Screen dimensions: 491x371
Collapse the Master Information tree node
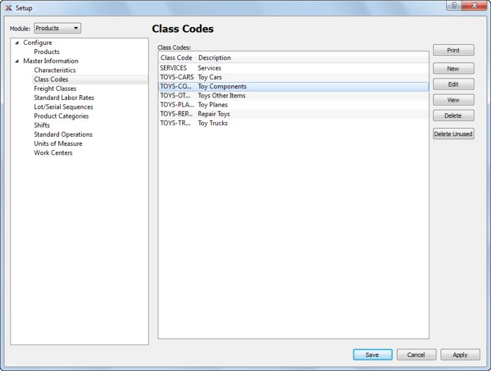pos(15,61)
